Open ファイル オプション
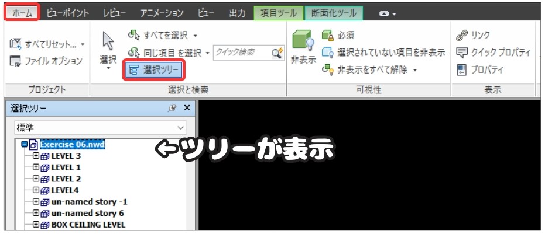Screen dimensions: 545x234 46,61
